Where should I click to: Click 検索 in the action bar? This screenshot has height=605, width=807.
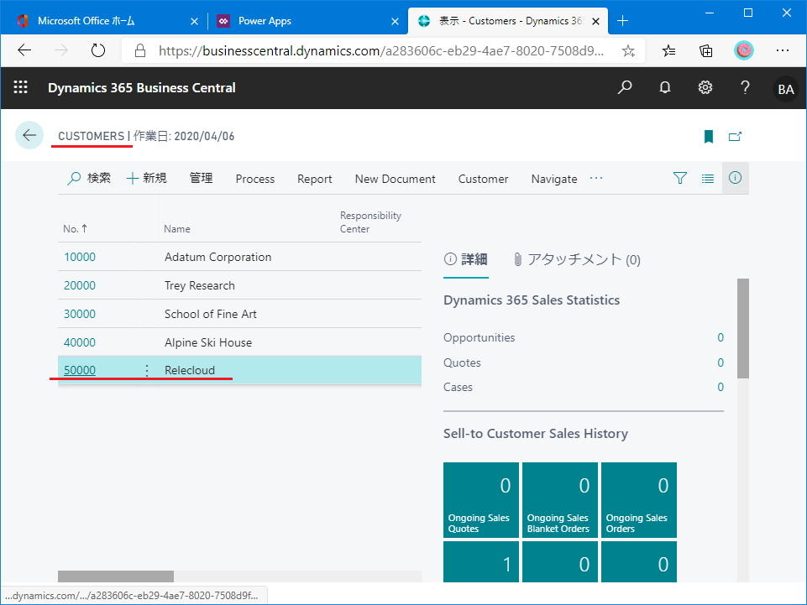tap(88, 178)
